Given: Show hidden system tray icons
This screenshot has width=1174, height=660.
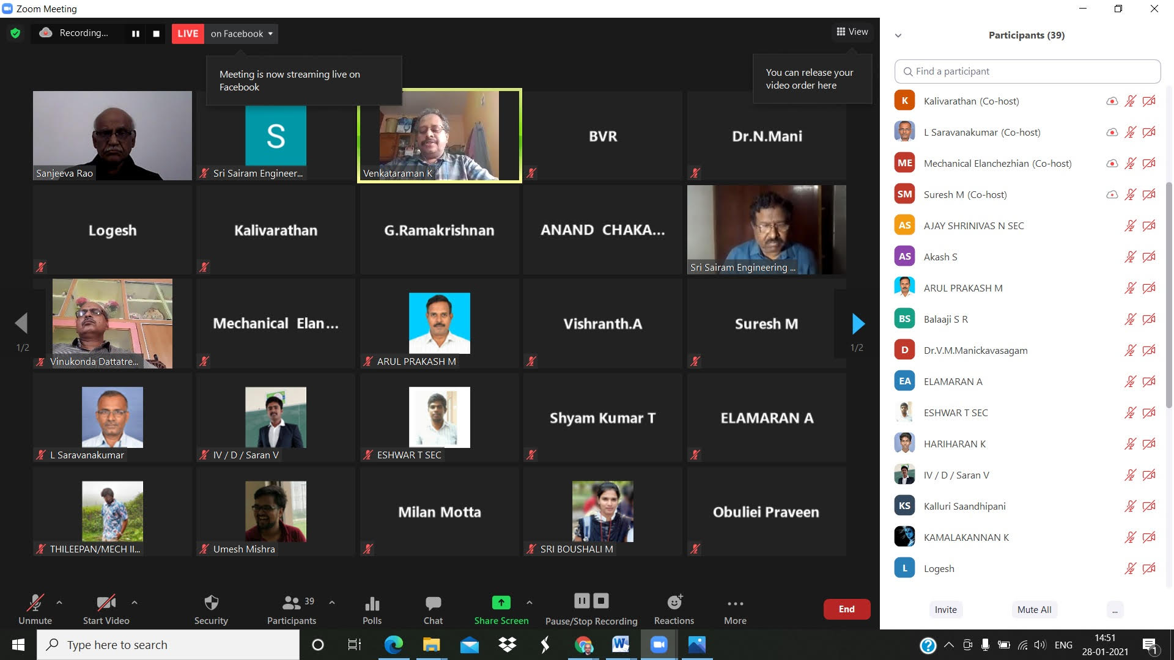Looking at the screenshot, I should pyautogui.click(x=949, y=645).
